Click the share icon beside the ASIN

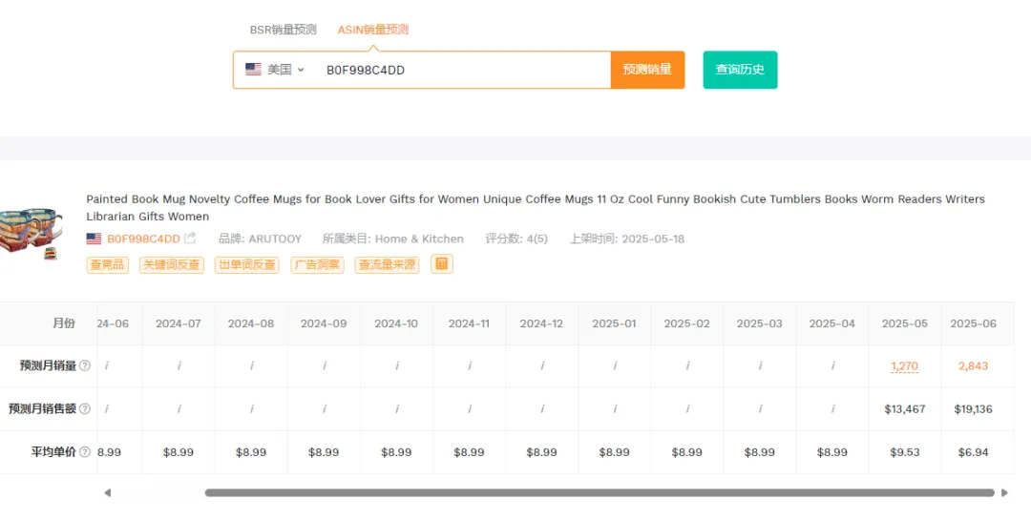[190, 238]
